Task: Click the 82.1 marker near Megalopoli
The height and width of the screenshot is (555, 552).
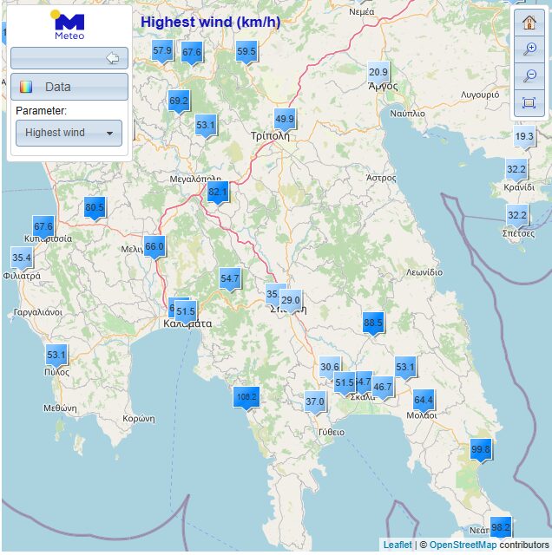Action: pyautogui.click(x=218, y=192)
